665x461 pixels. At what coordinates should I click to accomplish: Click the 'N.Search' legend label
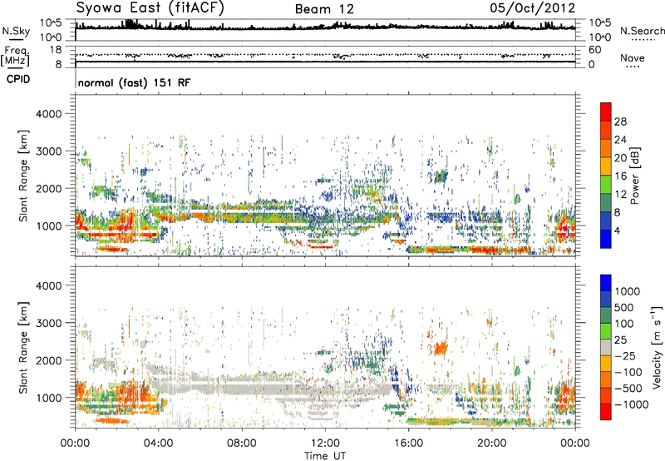642,31
